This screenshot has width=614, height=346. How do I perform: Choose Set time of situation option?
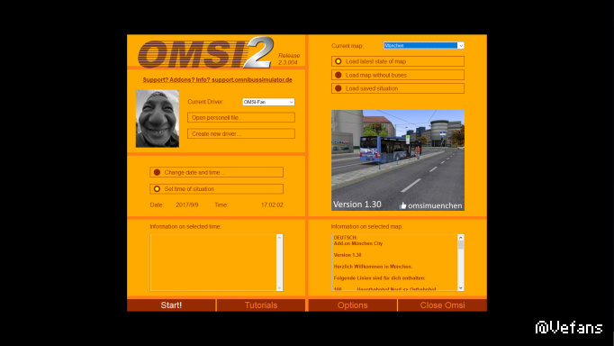[217, 189]
